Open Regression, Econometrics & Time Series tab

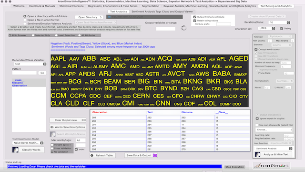tap(112, 6)
